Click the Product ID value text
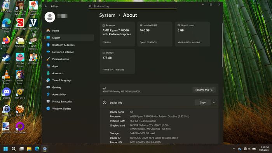The image size is (272, 153). click(x=146, y=143)
